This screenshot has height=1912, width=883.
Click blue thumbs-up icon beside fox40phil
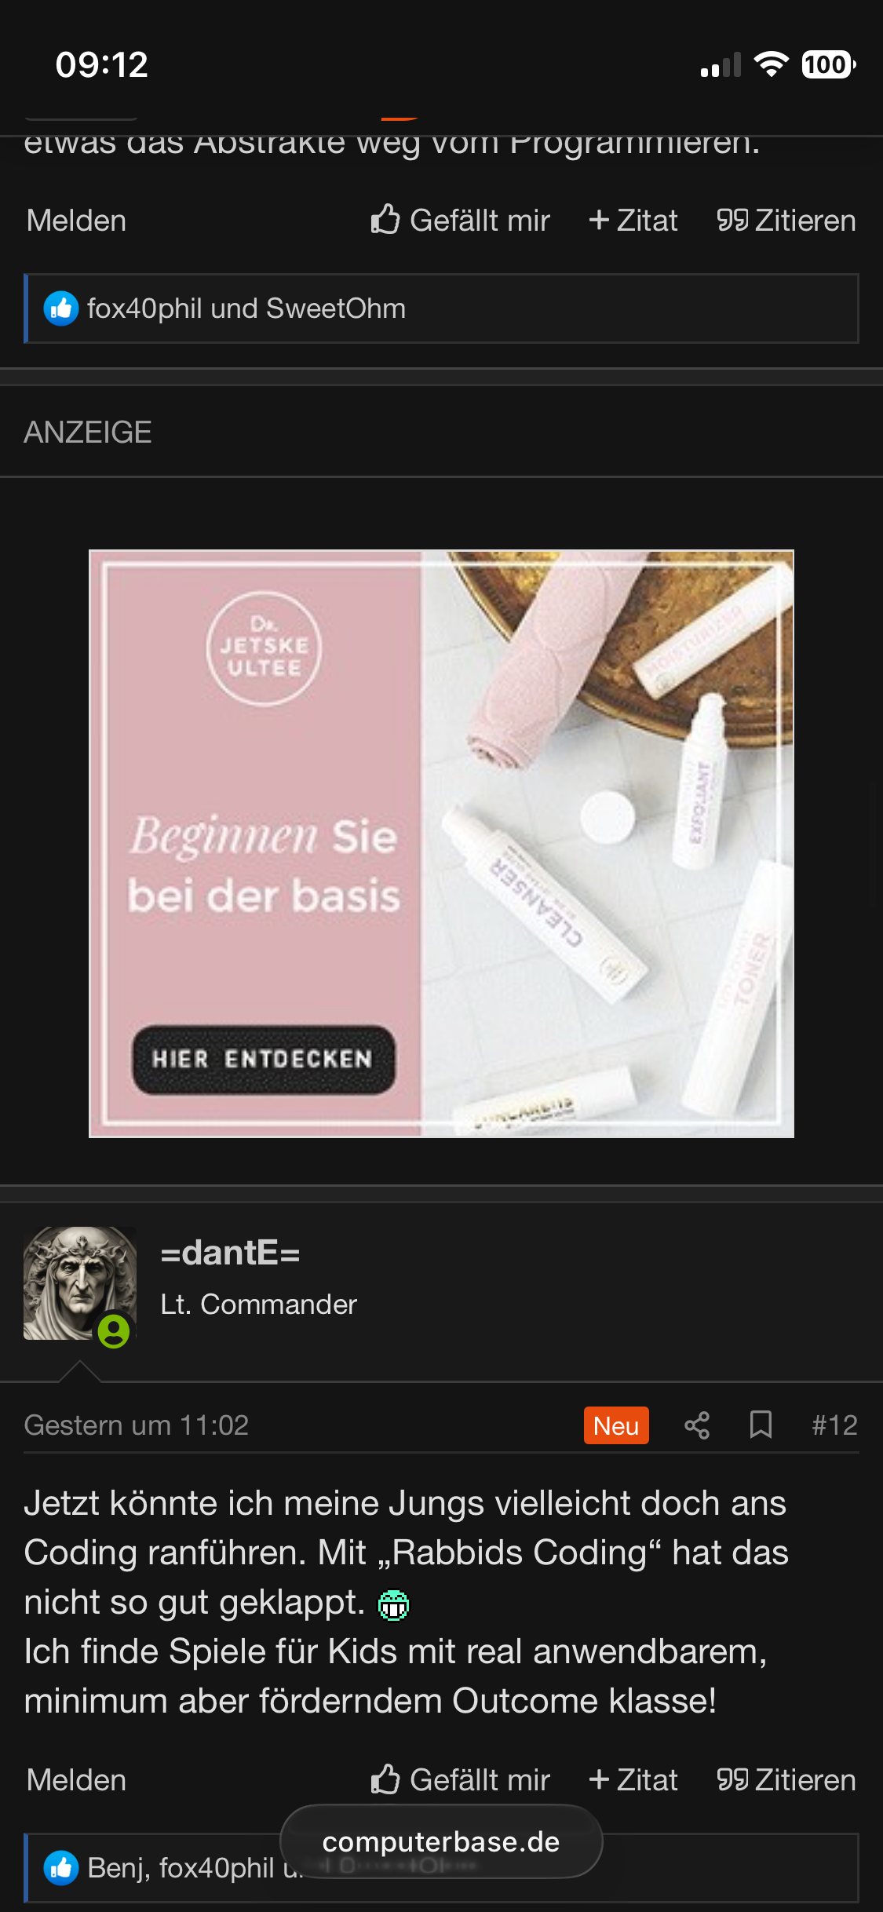(x=60, y=309)
